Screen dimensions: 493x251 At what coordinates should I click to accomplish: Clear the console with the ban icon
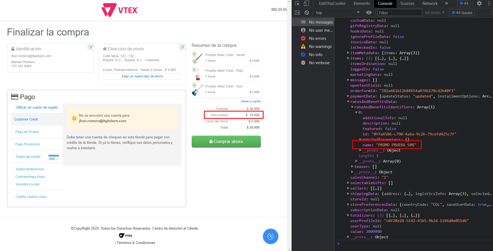coord(307,13)
